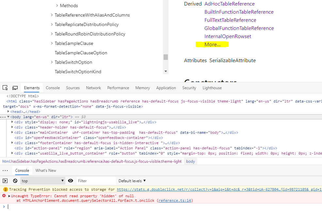Click the ellipsis beside the body node
This screenshot has height=220, width=322.
point(3,117)
